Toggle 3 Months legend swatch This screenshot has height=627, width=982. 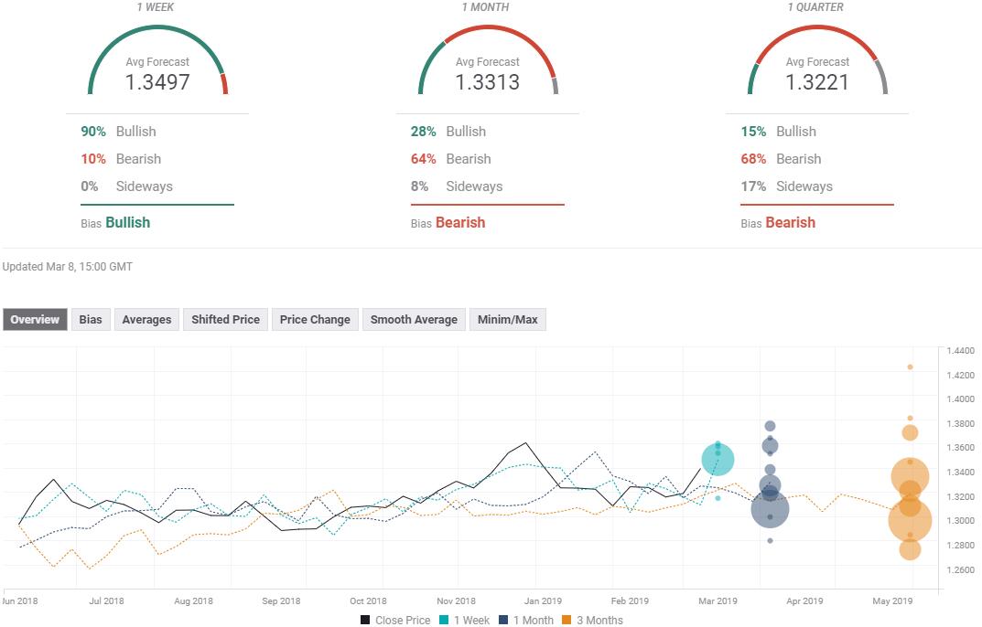567,620
